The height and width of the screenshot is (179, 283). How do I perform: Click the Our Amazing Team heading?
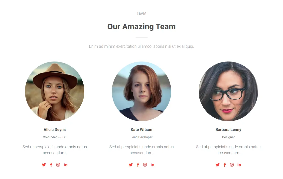point(141,26)
